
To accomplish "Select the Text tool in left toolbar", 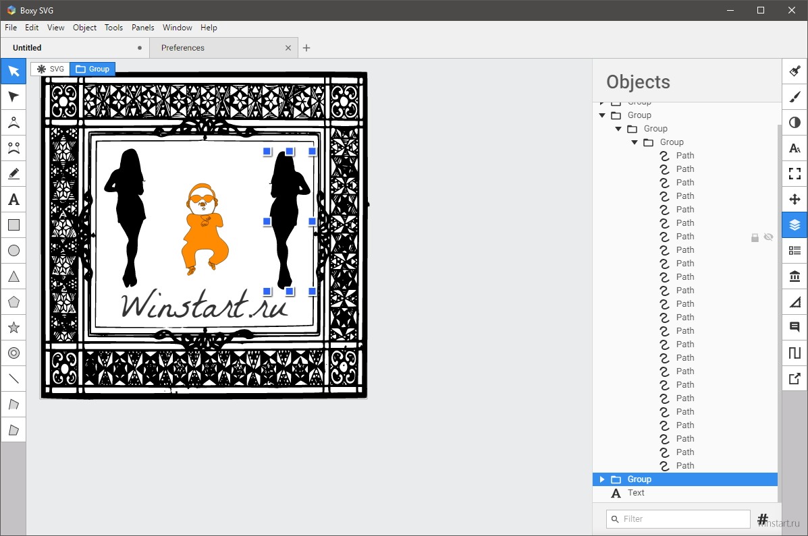I will 14,200.
